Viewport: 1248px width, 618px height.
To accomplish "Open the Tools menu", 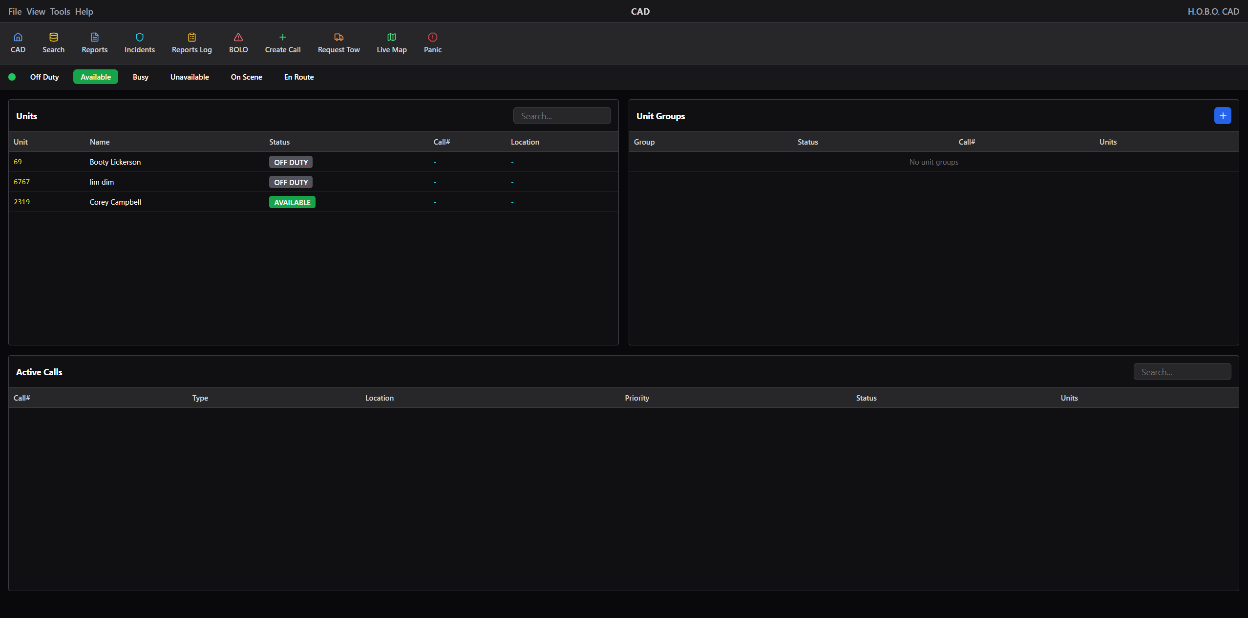I will click(60, 12).
